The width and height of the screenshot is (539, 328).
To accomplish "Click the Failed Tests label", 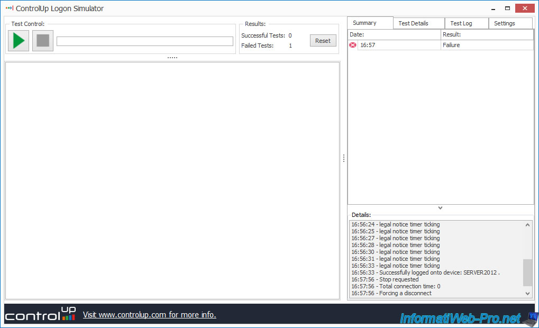I will tap(257, 45).
